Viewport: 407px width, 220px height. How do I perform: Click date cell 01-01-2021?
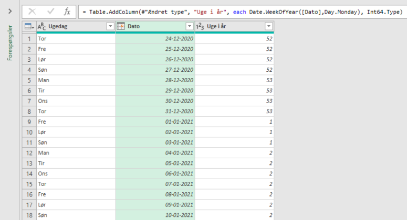pyautogui.click(x=155, y=122)
